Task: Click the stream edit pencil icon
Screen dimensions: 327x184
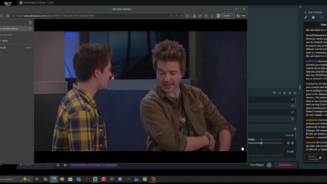Action: pyautogui.click(x=306, y=17)
